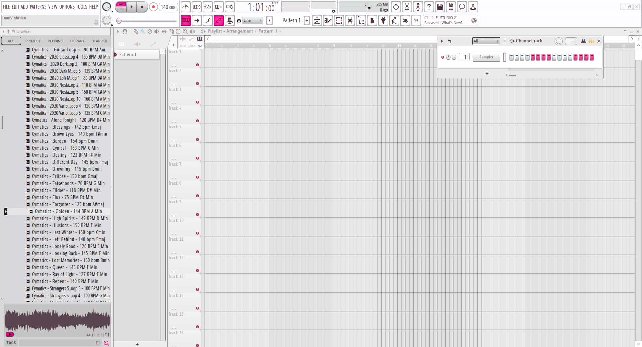
Task: Add a new pattern with plus button
Action: pos(307,21)
